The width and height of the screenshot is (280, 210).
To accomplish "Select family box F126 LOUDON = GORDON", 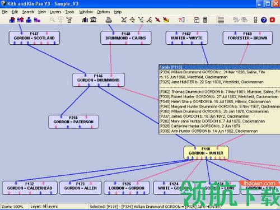I will pos(127,188).
